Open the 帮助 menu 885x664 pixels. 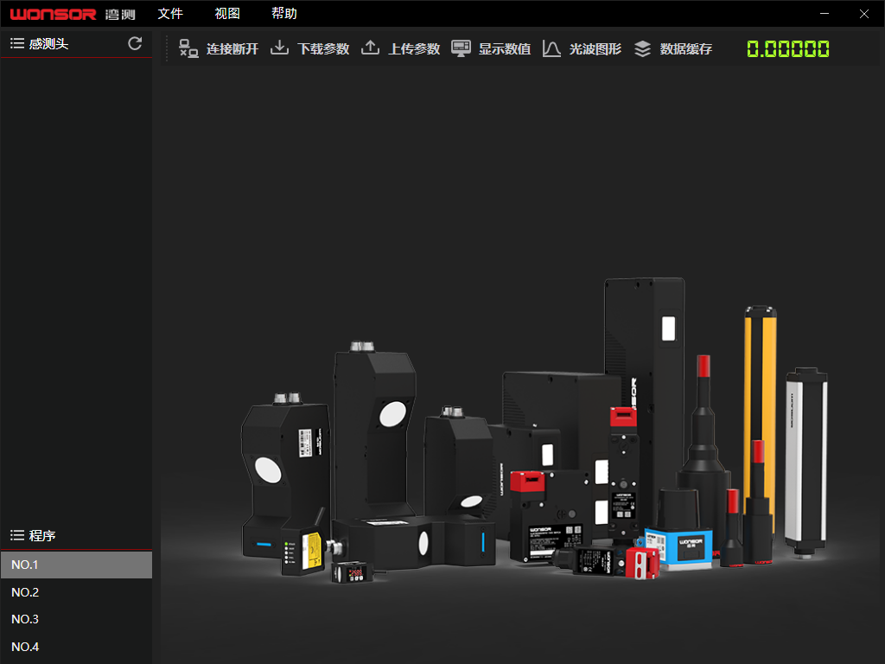[x=283, y=14]
